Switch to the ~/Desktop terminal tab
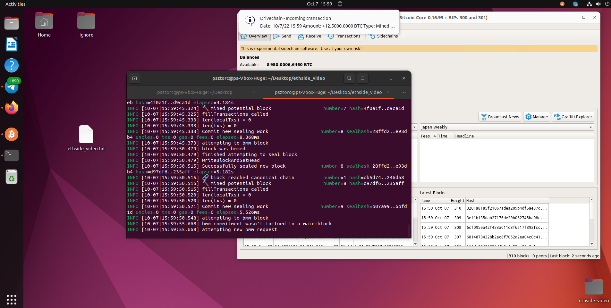Image resolution: width=611 pixels, height=308 pixels. 195,92
